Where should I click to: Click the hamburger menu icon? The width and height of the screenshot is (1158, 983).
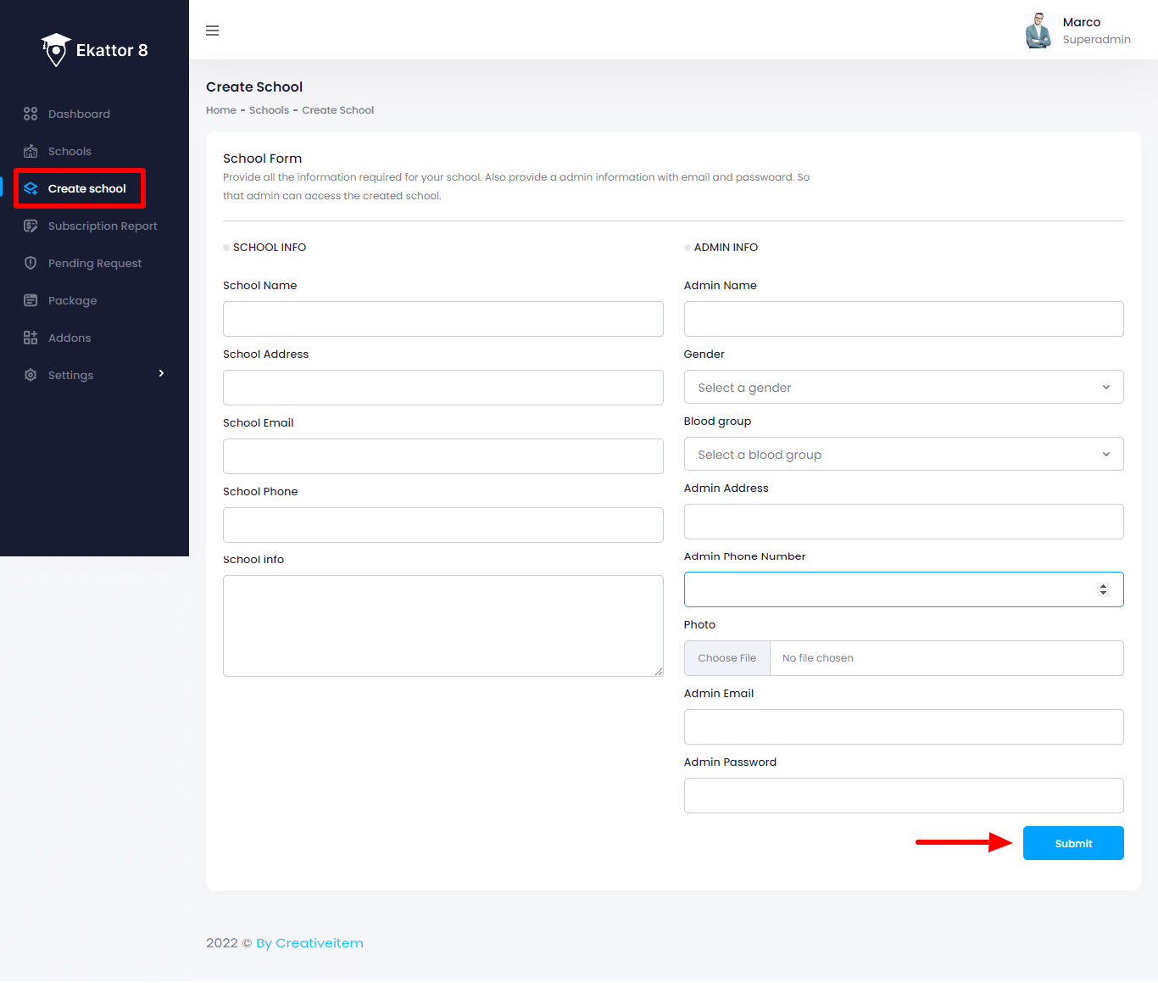click(x=213, y=31)
